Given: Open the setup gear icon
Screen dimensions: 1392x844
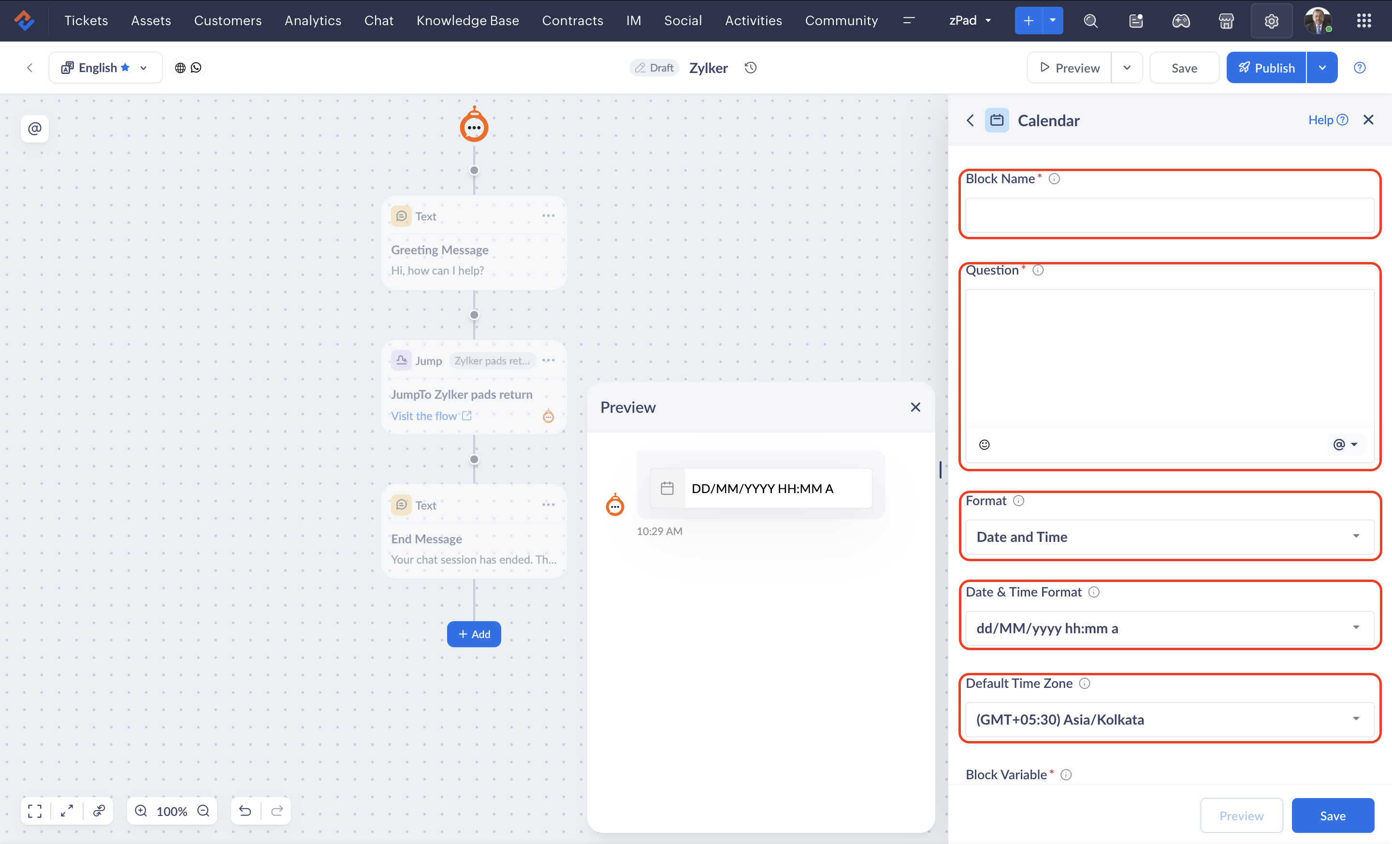Looking at the screenshot, I should 1271,21.
